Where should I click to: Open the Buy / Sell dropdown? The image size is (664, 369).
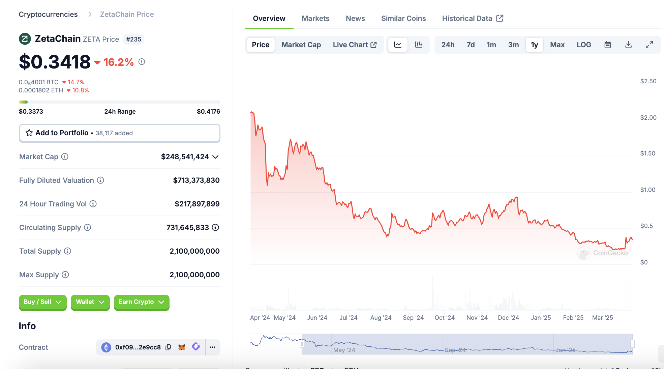pos(42,302)
